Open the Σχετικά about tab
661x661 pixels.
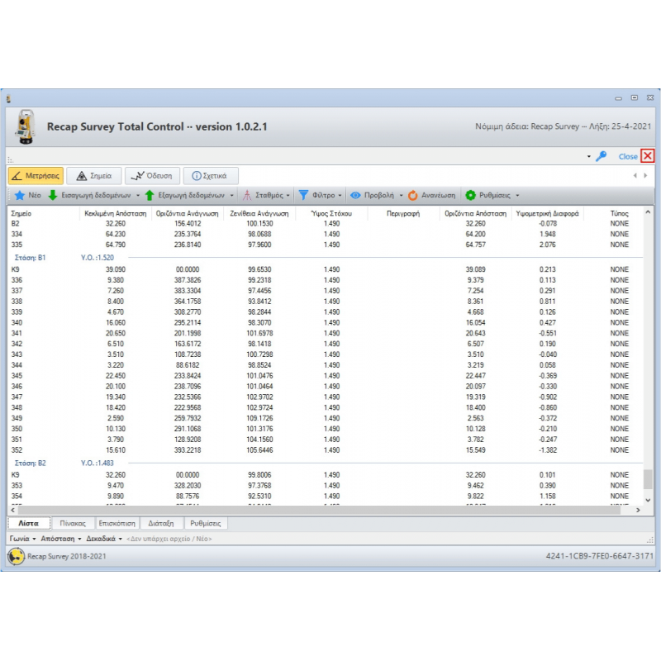coord(211,175)
